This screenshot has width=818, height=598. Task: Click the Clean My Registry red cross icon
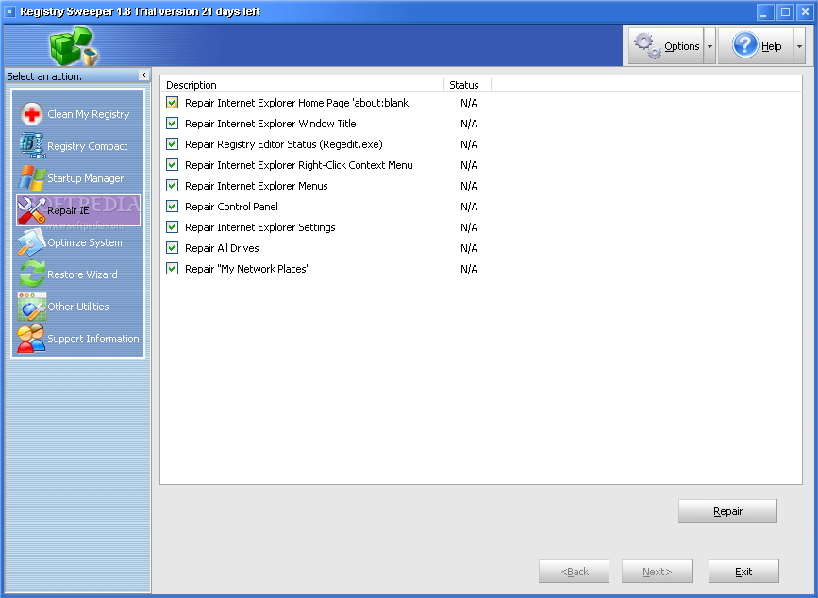pyautogui.click(x=32, y=113)
